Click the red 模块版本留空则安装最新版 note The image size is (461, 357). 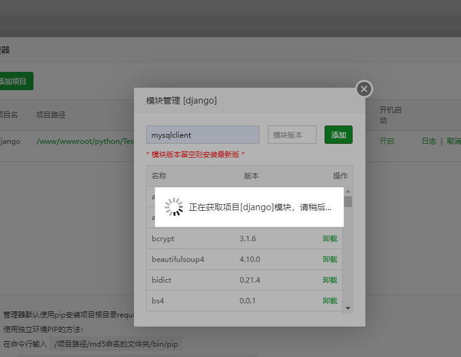point(195,154)
